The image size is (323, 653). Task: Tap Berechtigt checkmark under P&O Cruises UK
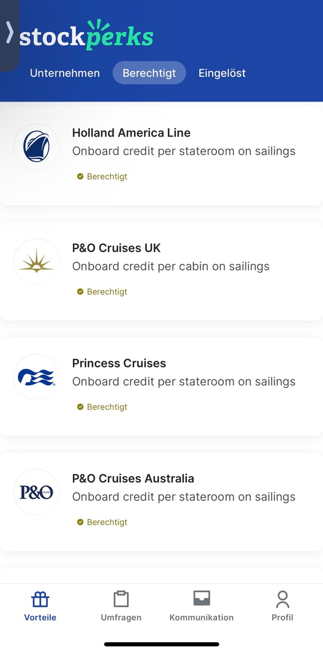click(80, 292)
